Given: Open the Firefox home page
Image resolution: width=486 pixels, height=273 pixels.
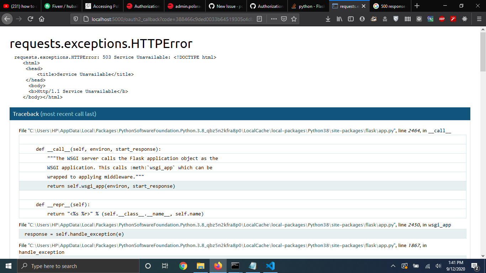Looking at the screenshot, I should pos(42,19).
